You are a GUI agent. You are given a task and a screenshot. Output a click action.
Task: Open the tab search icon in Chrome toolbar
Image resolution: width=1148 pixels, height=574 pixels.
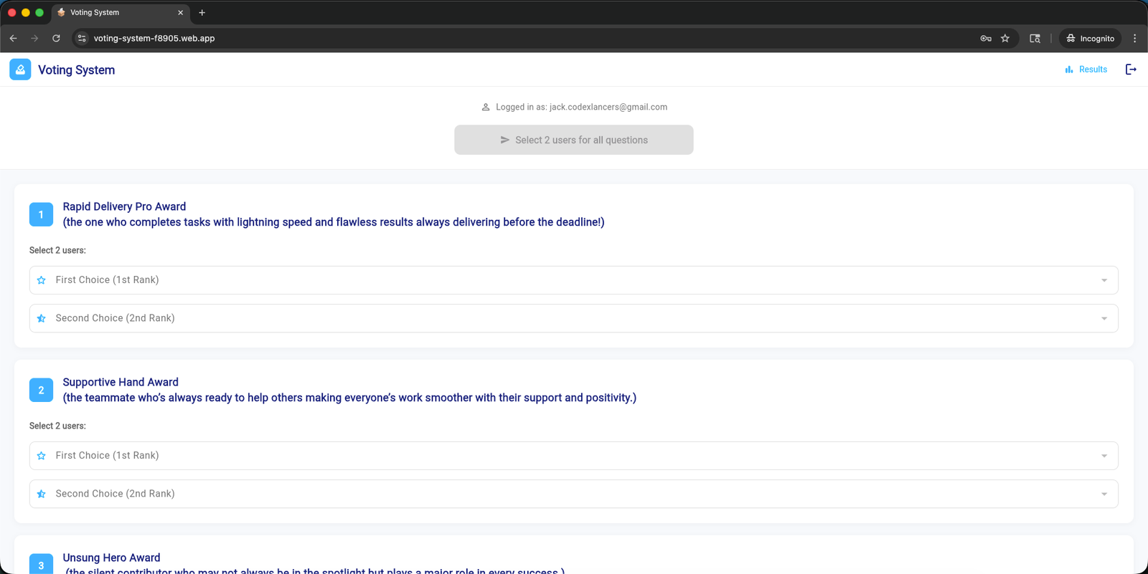(1035, 39)
